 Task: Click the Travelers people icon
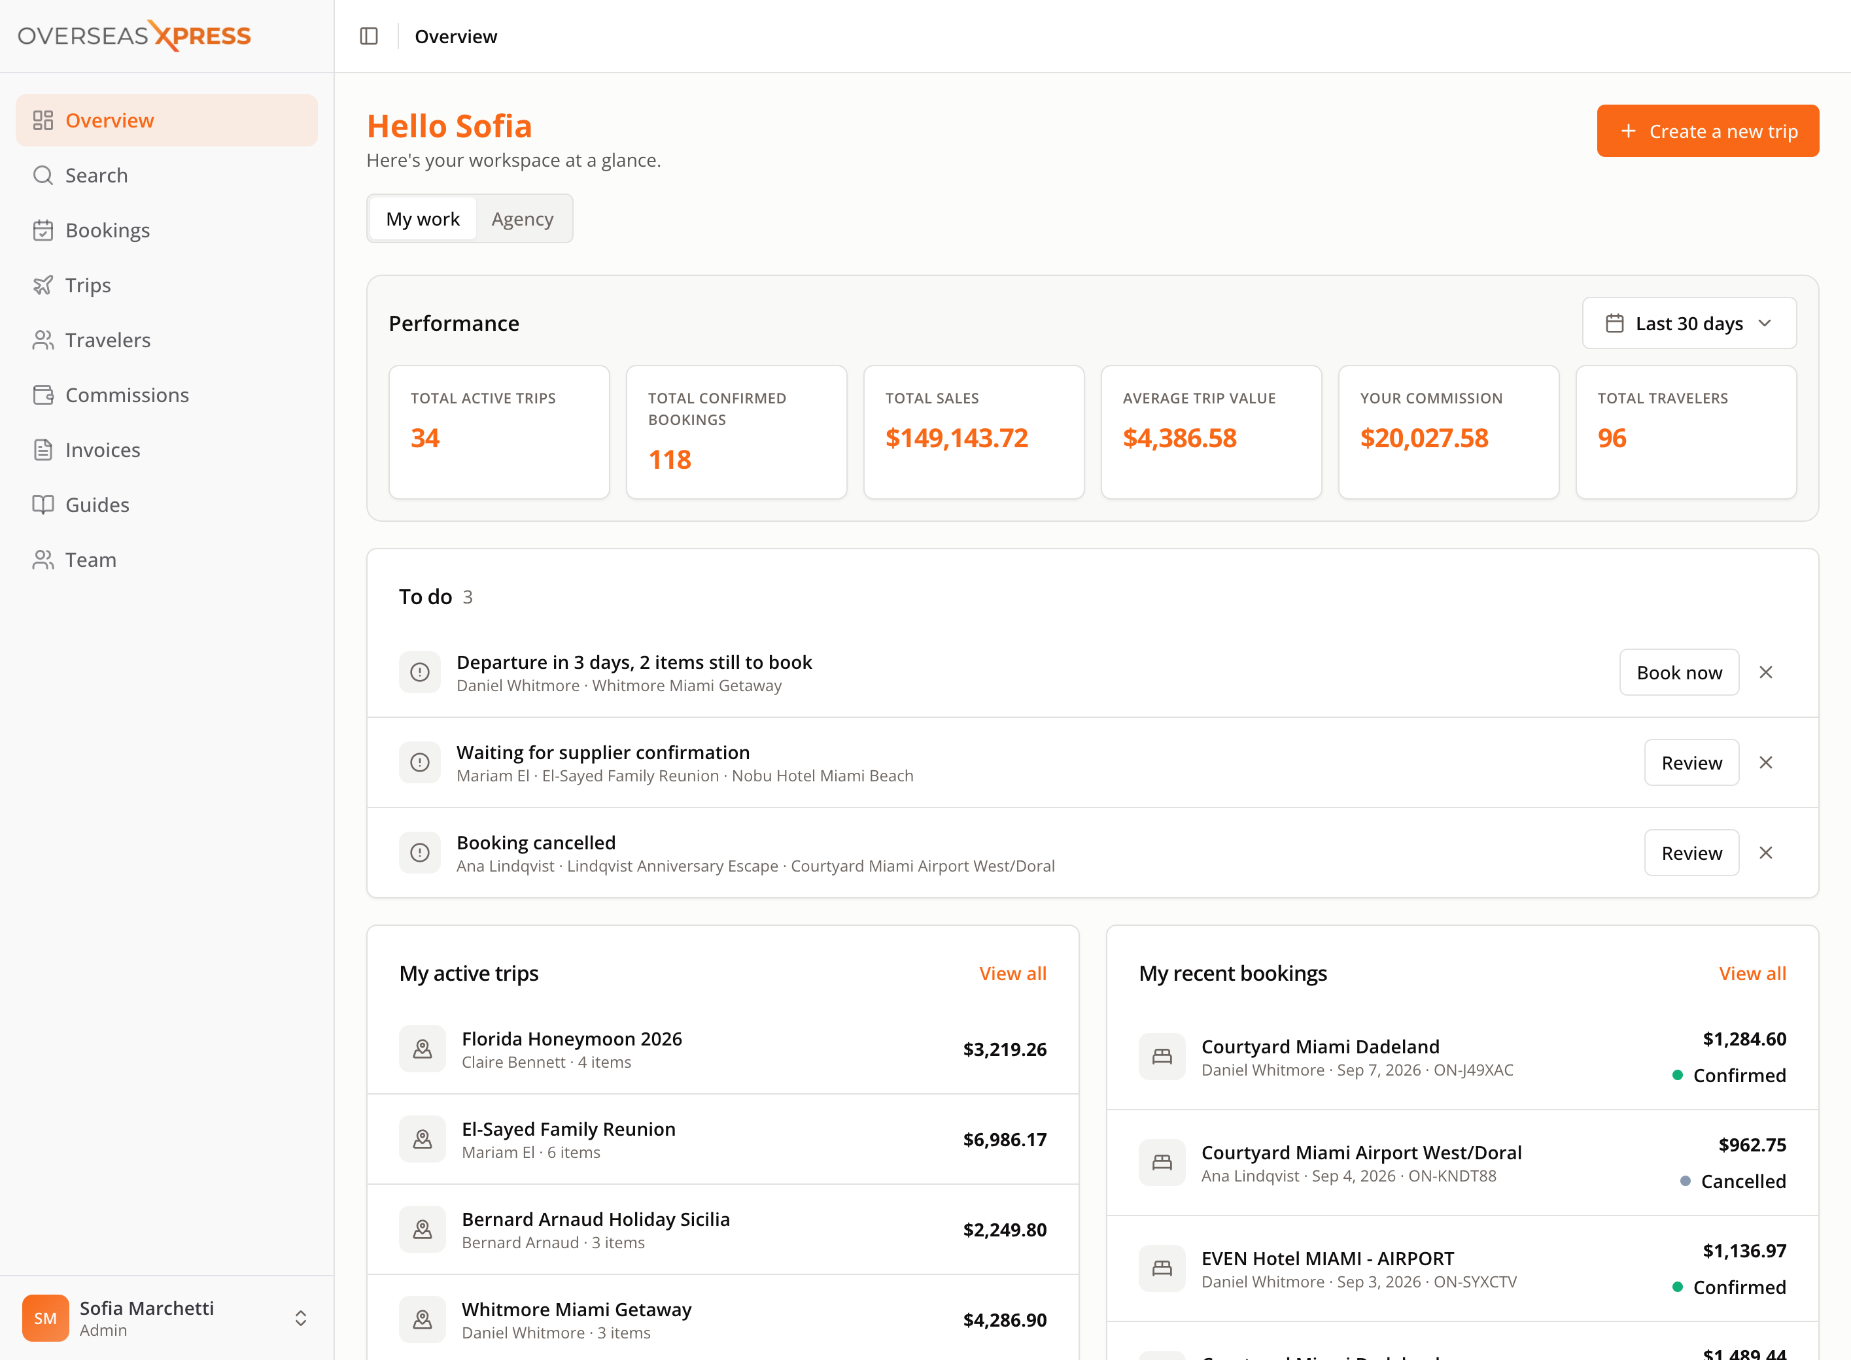(x=43, y=340)
